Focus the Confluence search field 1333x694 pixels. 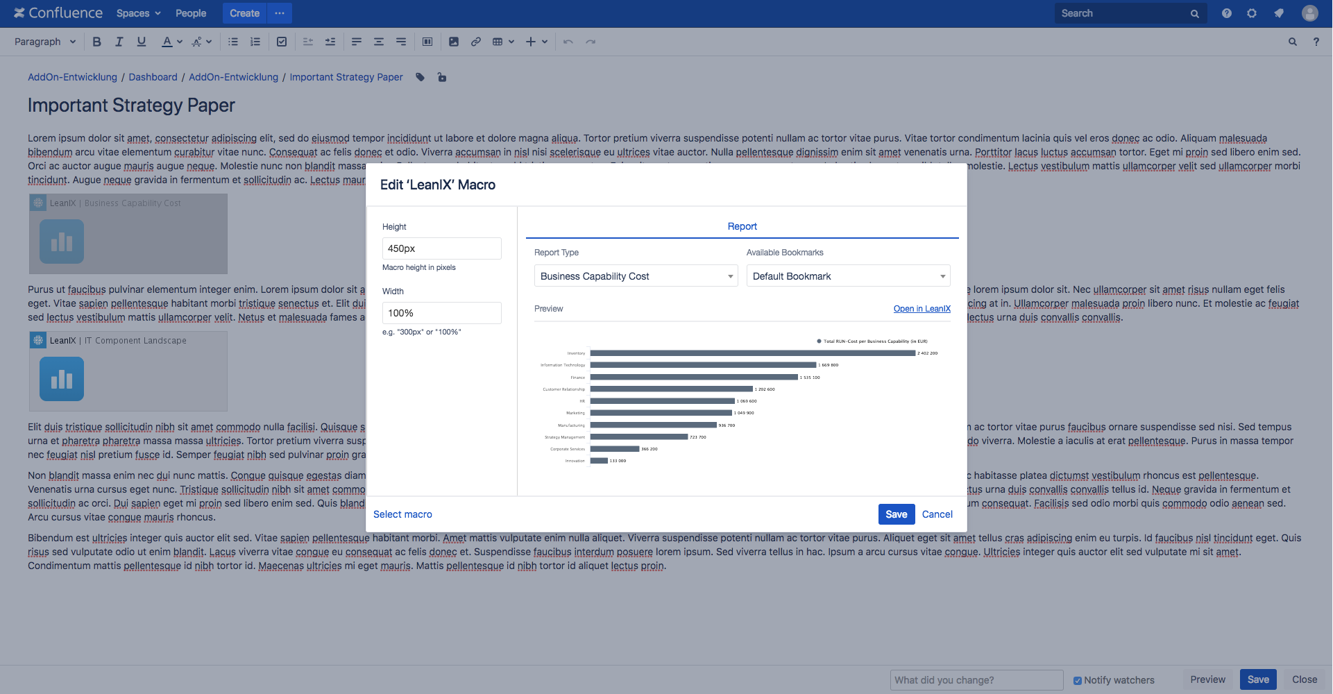(x=1131, y=13)
